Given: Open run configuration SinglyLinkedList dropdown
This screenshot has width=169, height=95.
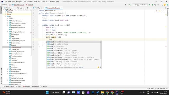Looking at the screenshot, I should [x=140, y=5].
